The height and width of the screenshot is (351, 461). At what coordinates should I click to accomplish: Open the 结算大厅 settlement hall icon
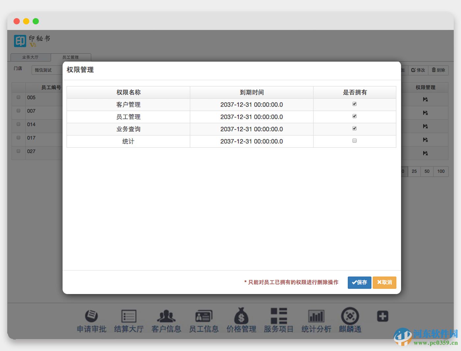click(x=128, y=319)
